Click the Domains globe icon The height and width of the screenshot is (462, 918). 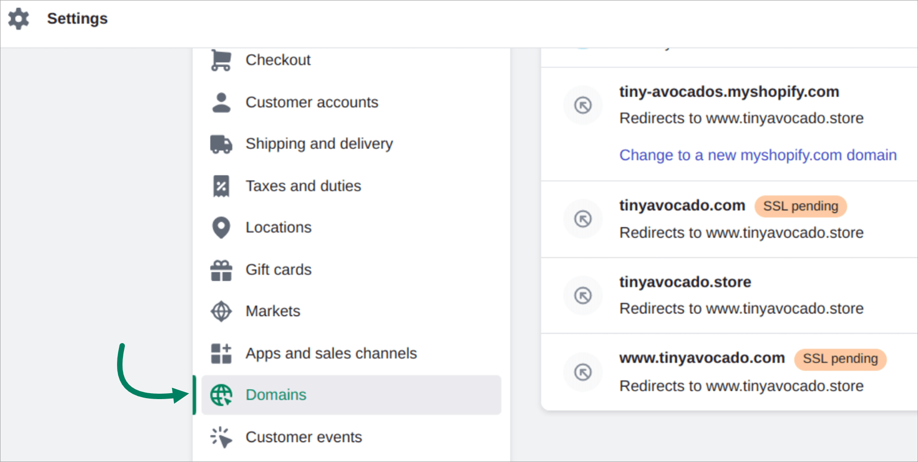[x=221, y=395]
